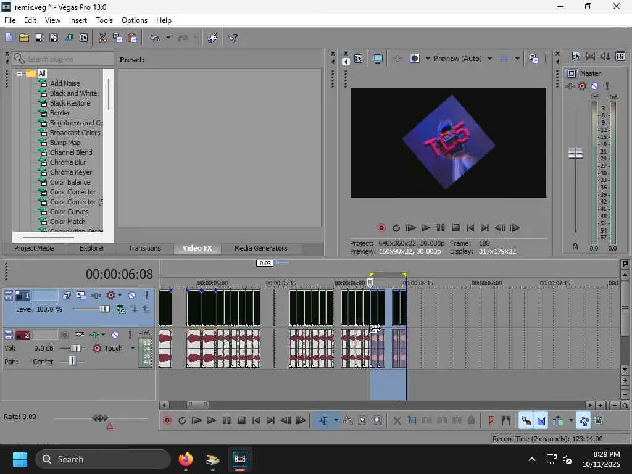Go to the start using timeline transport
632x474 pixels.
[256, 420]
